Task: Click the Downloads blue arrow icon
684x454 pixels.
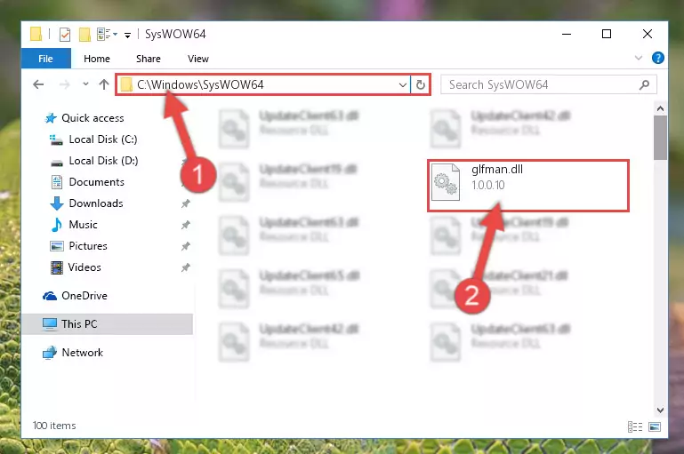Action: click(57, 203)
